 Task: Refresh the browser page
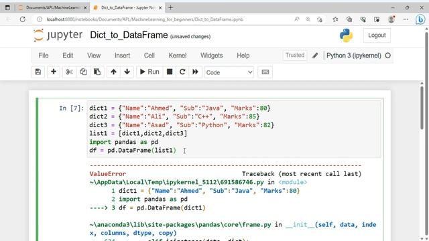click(x=23, y=19)
